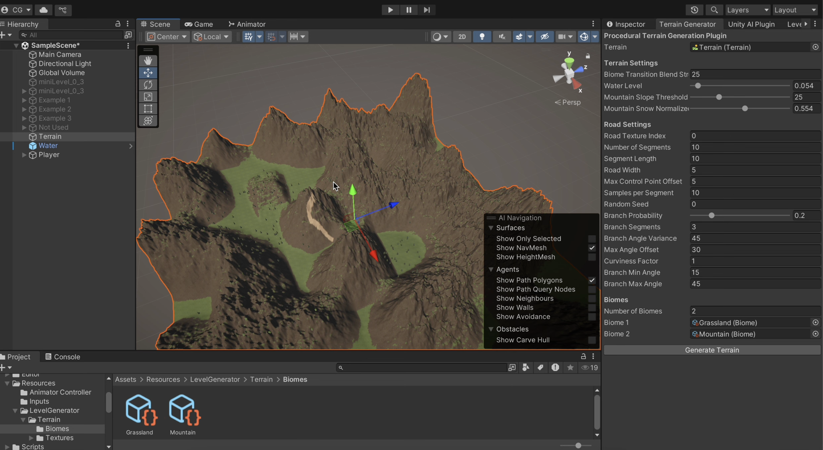
Task: Enable Show Walls checkbox
Action: pyautogui.click(x=592, y=307)
